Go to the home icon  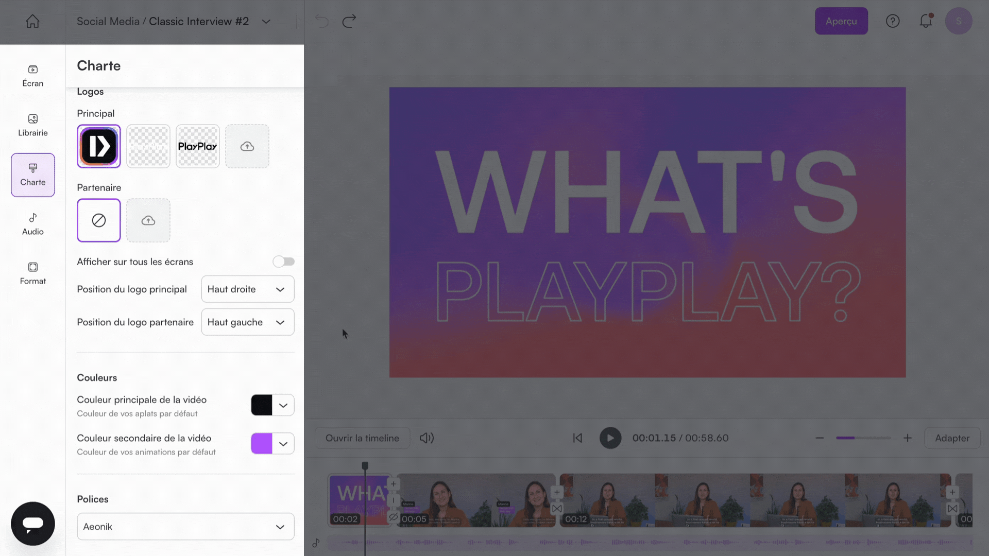[x=32, y=21]
